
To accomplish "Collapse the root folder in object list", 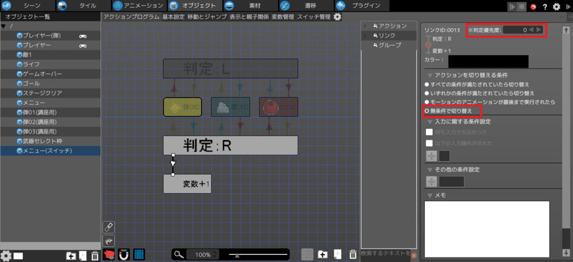I will pyautogui.click(x=4, y=26).
